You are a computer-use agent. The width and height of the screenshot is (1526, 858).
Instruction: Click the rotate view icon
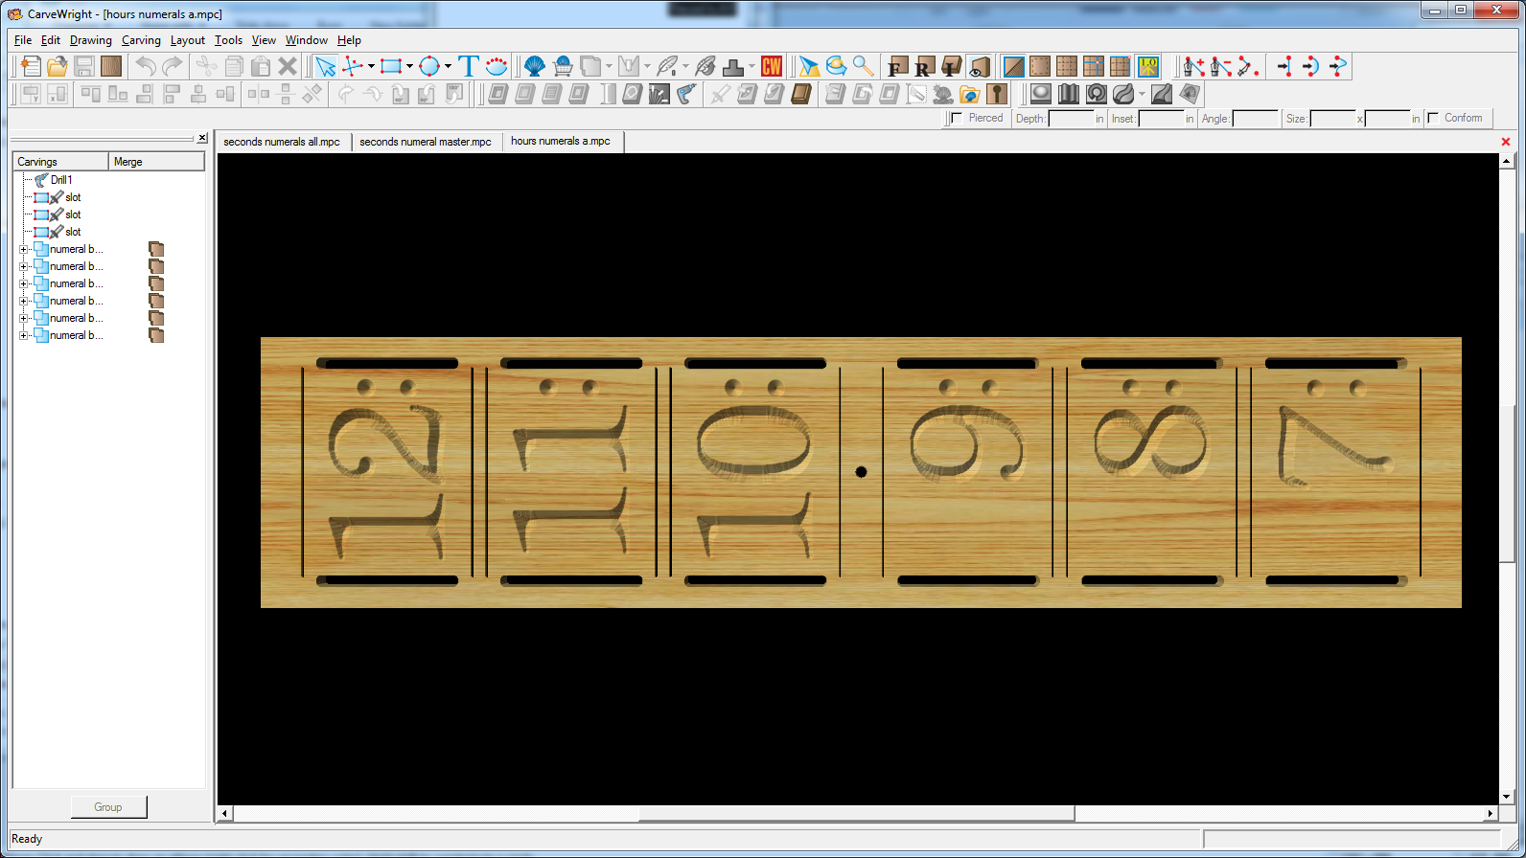[x=837, y=66]
